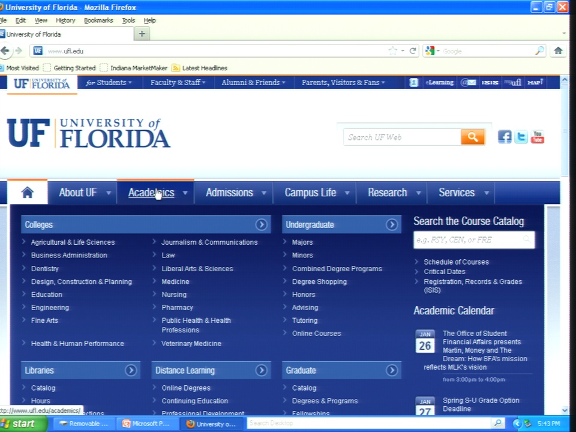The image size is (576, 432).
Task: Open the campus MAP icon
Action: [x=535, y=82]
